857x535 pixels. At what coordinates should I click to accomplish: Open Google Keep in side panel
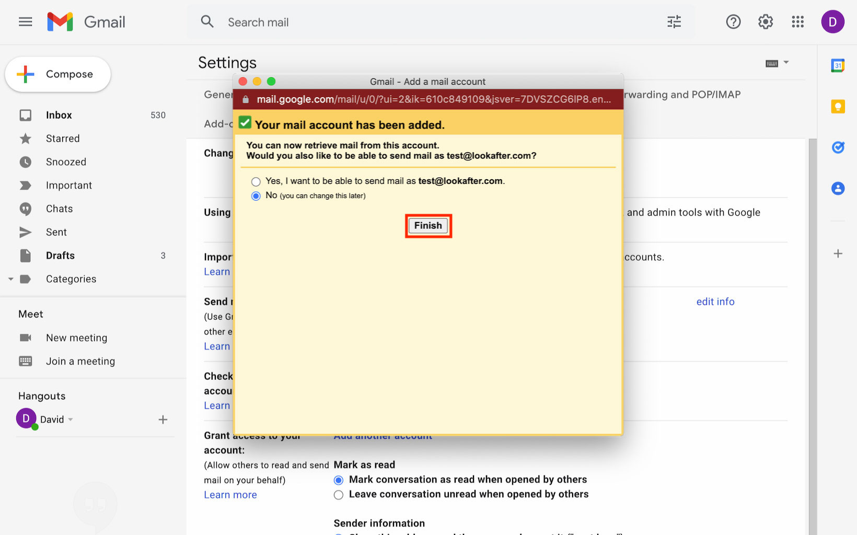(838, 107)
